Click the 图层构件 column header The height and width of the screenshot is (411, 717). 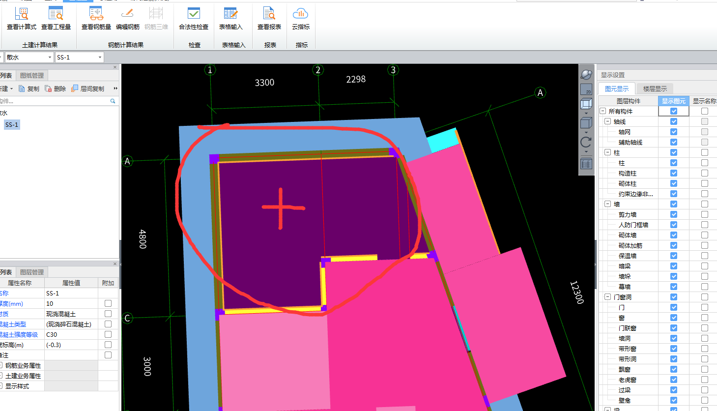pos(629,101)
